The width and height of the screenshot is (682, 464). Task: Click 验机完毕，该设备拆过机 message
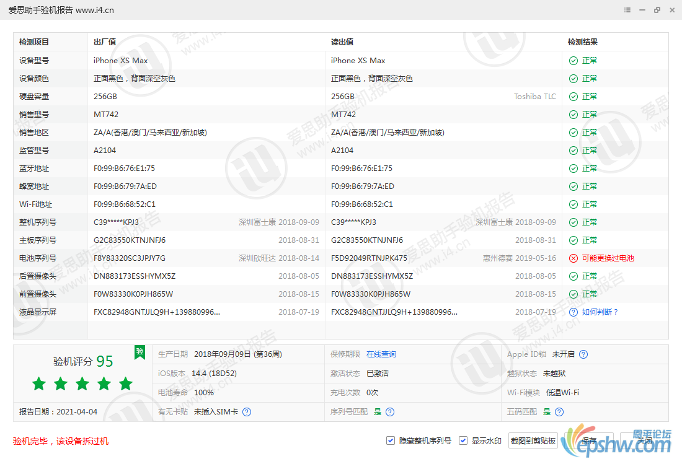pos(61,442)
